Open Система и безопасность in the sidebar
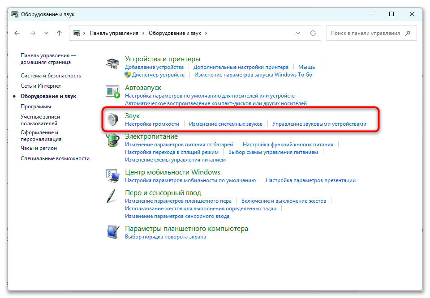 pos(51,76)
